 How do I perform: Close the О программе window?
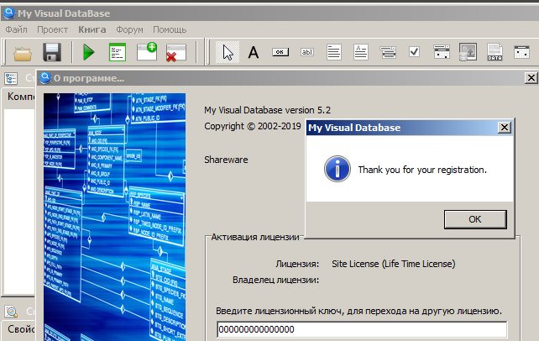[531, 78]
